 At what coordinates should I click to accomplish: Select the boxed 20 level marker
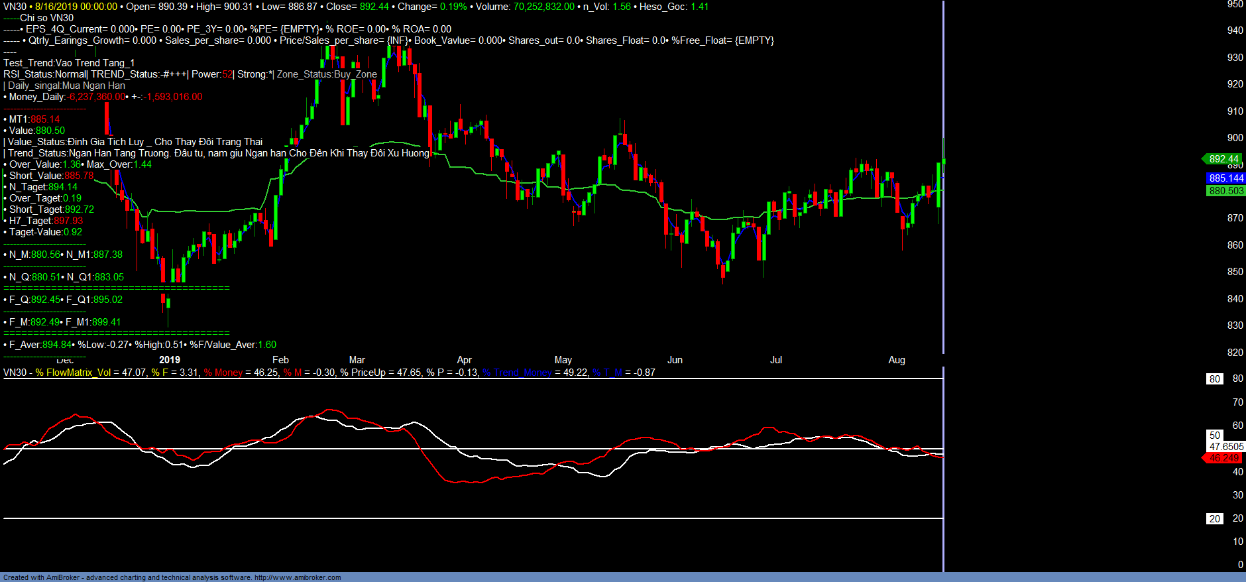click(1214, 519)
